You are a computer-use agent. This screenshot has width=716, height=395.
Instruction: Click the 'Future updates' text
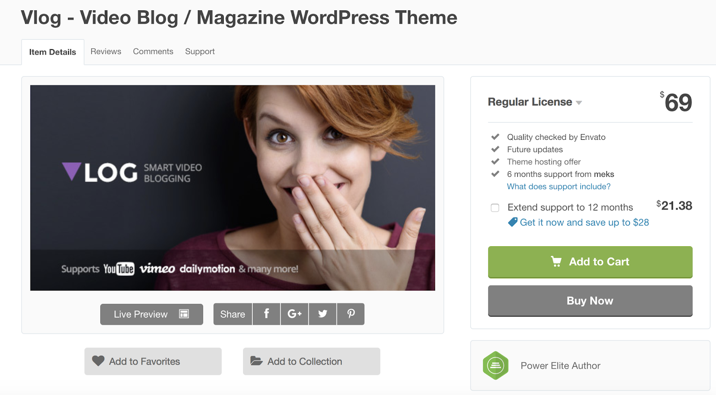coord(535,150)
